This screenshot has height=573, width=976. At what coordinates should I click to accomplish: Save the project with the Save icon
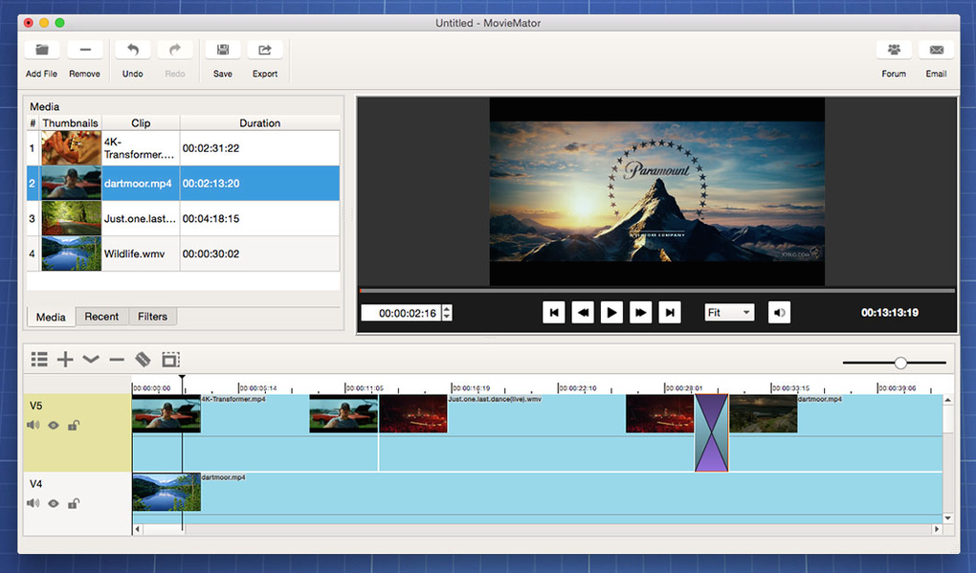222,50
